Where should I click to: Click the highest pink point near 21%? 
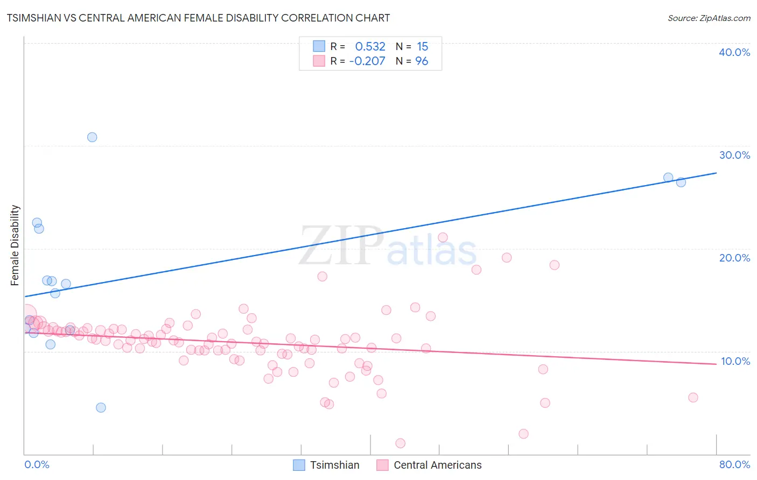(443, 237)
